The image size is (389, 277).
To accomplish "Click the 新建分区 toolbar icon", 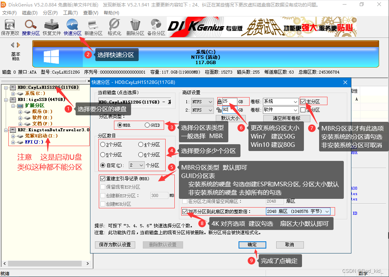I will tap(93, 27).
